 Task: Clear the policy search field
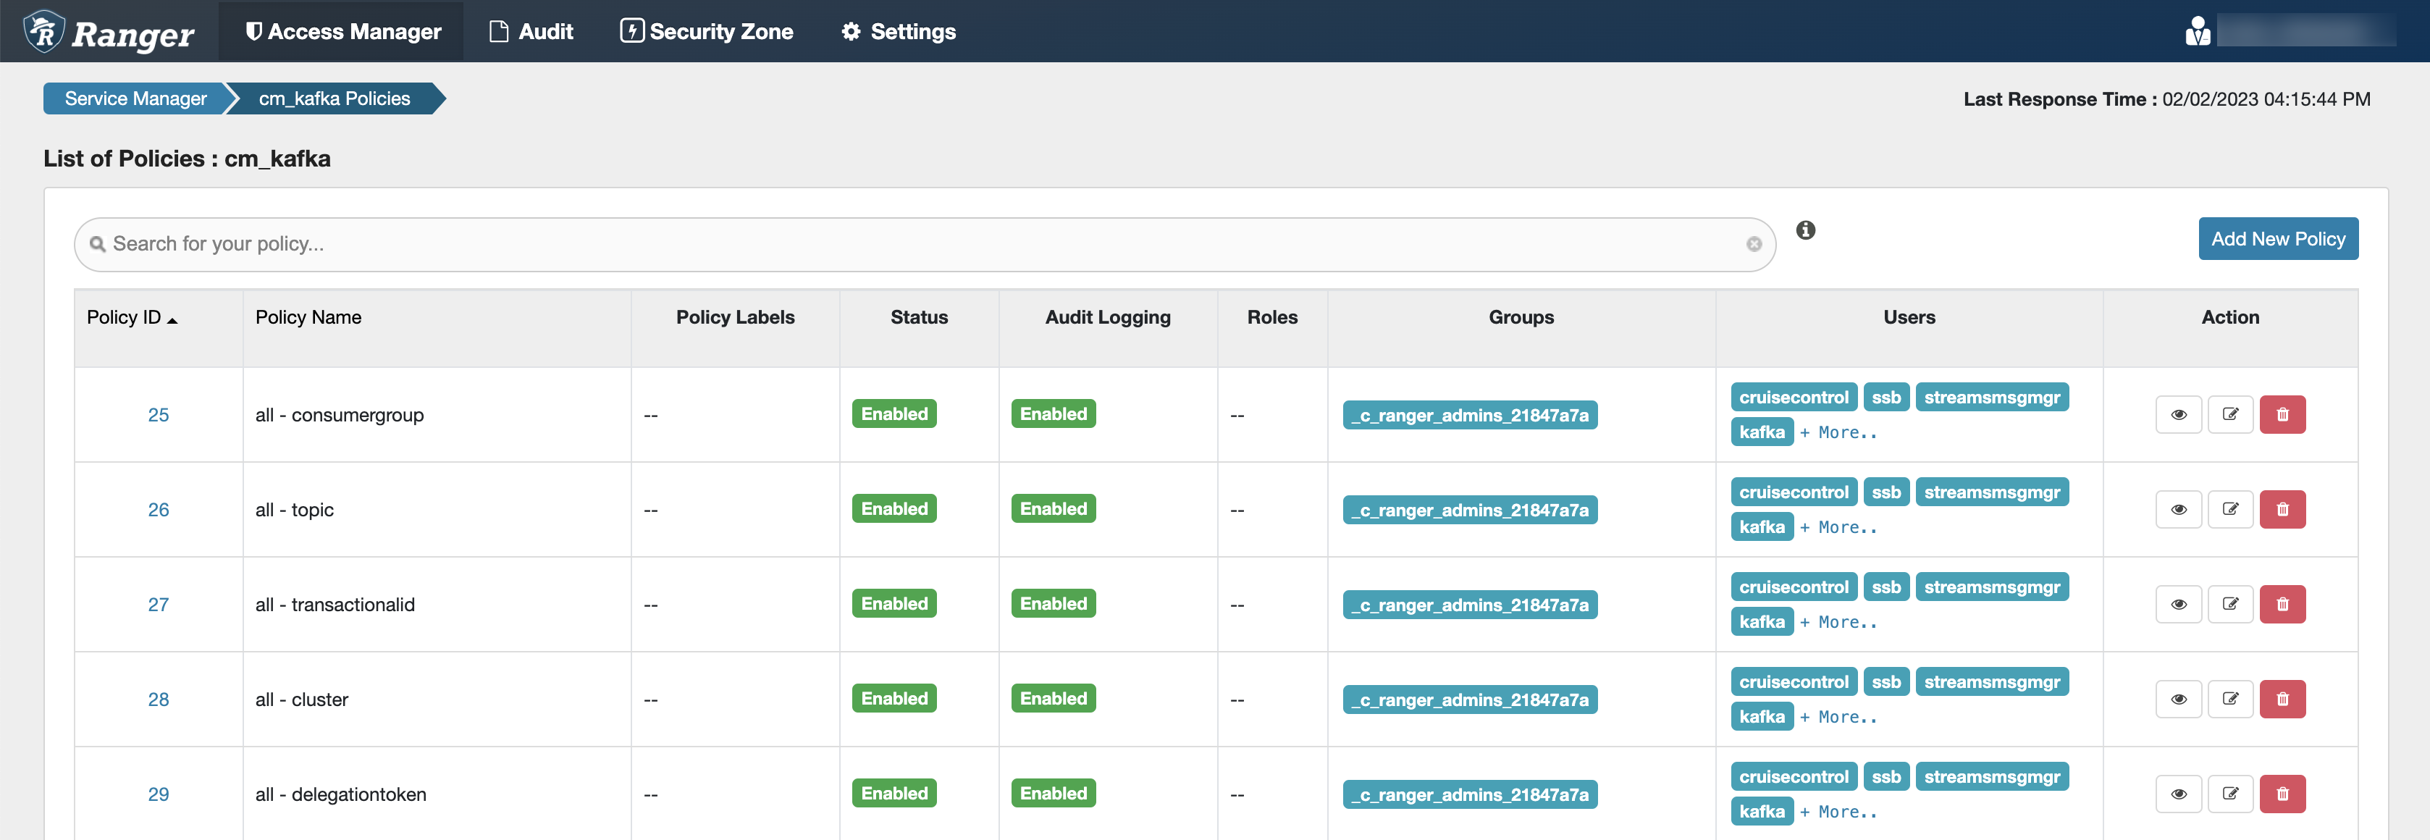tap(1753, 245)
